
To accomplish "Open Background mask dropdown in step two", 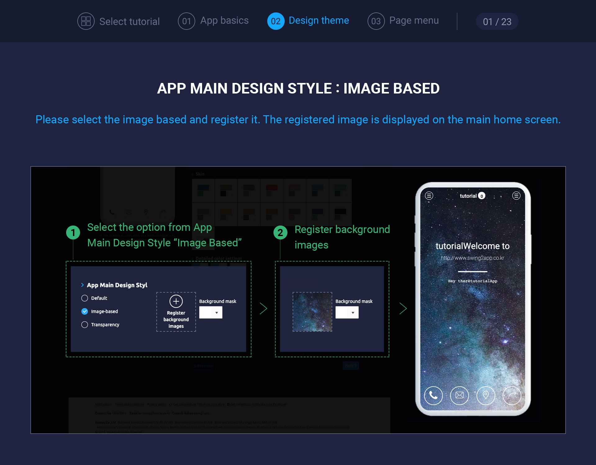I will coord(347,312).
